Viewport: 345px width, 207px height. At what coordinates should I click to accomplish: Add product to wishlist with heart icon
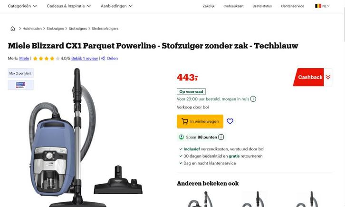point(230,121)
